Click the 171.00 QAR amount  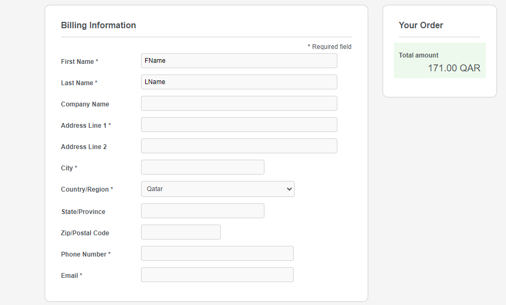tap(454, 68)
